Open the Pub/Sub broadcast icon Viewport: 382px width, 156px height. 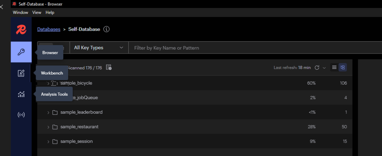click(21, 115)
